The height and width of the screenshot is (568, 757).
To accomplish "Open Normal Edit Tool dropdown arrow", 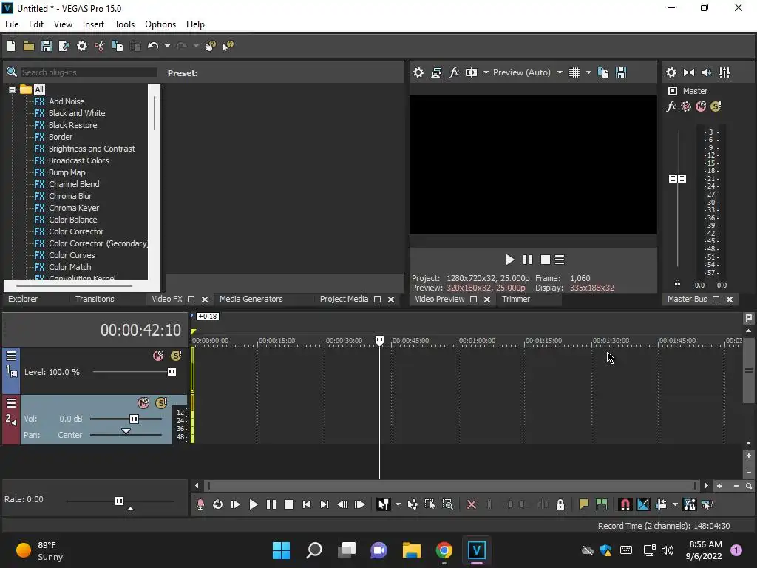I will [398, 504].
